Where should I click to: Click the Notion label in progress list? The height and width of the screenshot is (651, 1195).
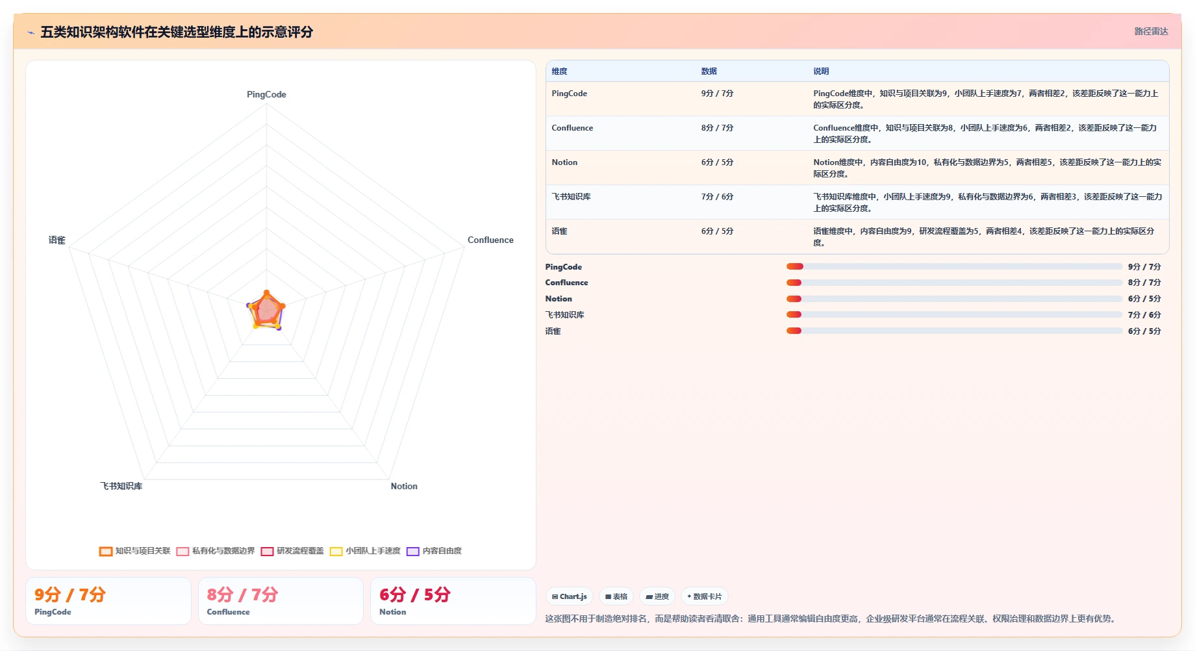[x=559, y=299]
